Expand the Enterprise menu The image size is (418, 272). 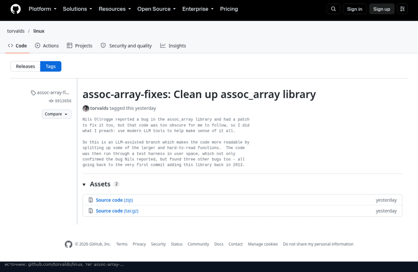198,9
